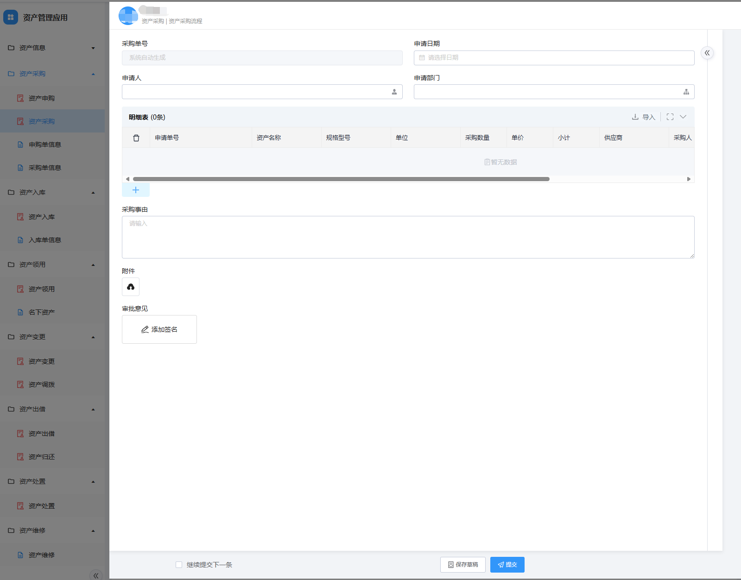Collapse the 资产入库 menu group
Screen dimensions: 741x580
[52, 192]
